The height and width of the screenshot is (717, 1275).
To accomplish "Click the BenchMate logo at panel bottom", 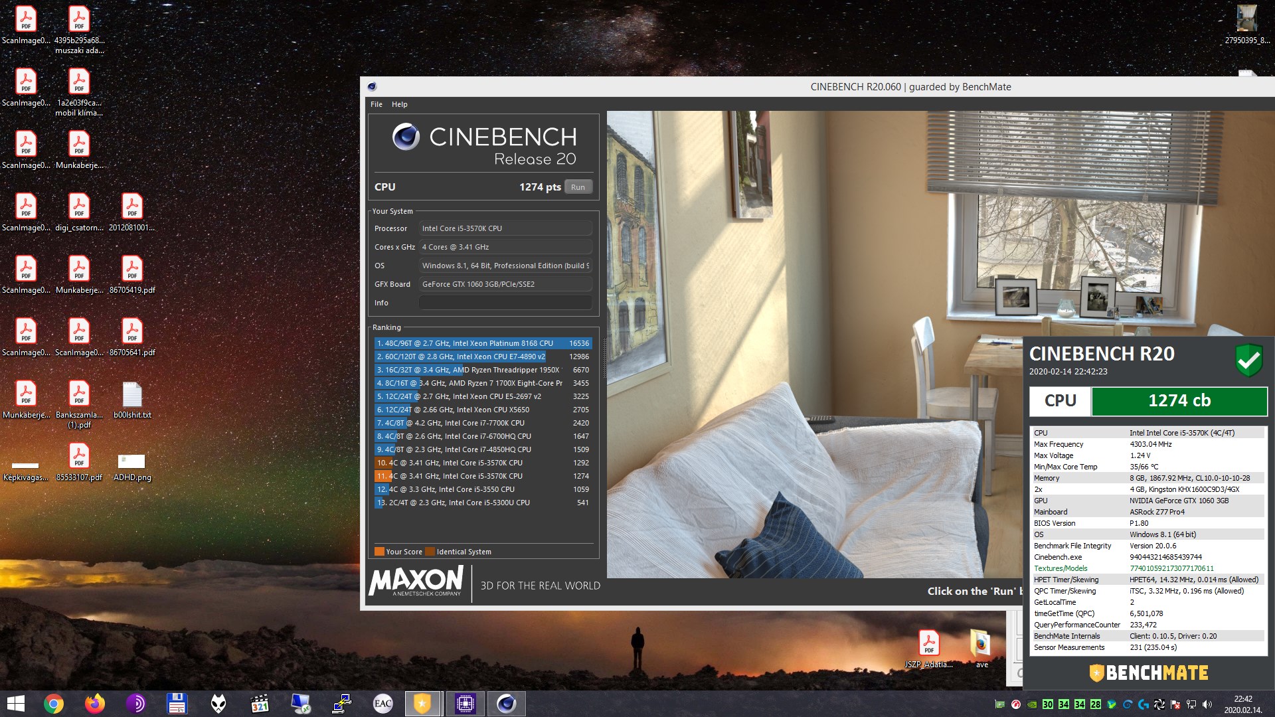I will pos(1148,673).
